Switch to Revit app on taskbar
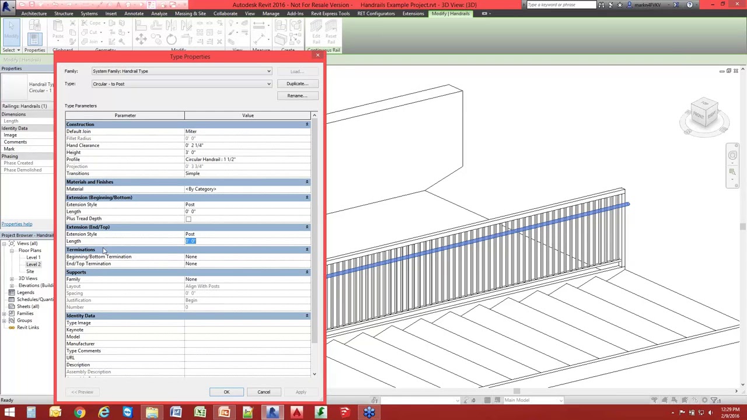747x420 pixels. 272,413
